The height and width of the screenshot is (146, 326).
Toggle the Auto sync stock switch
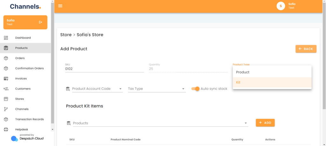tap(195, 89)
